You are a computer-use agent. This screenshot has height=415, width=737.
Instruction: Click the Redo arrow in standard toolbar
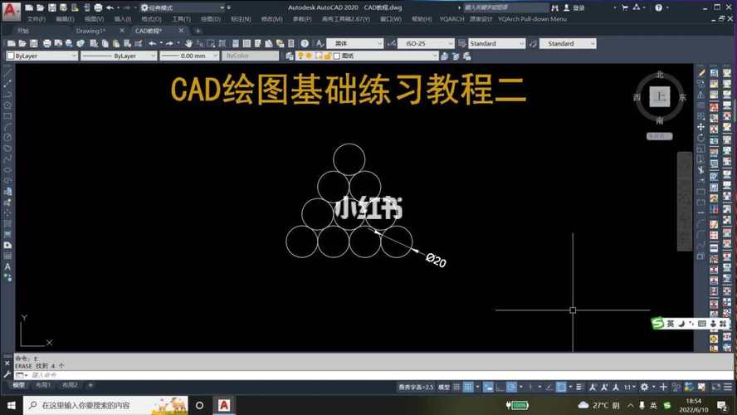pos(169,43)
